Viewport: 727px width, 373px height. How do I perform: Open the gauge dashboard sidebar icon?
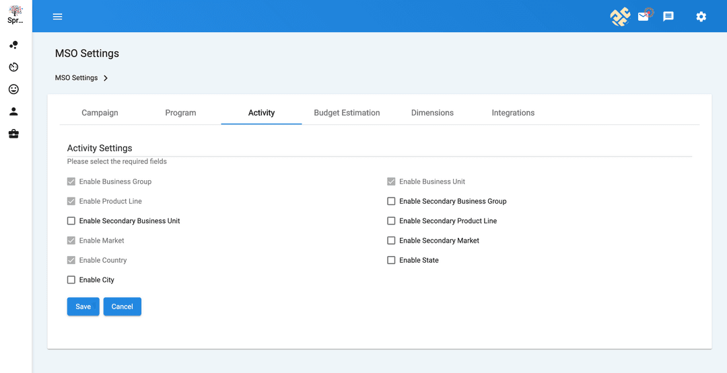14,67
